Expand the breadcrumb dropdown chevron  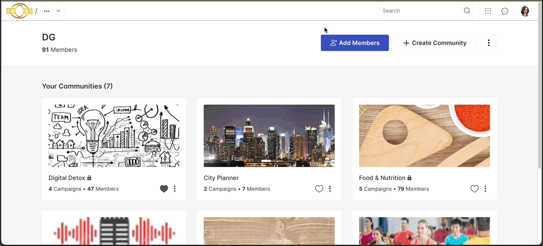[x=58, y=11]
